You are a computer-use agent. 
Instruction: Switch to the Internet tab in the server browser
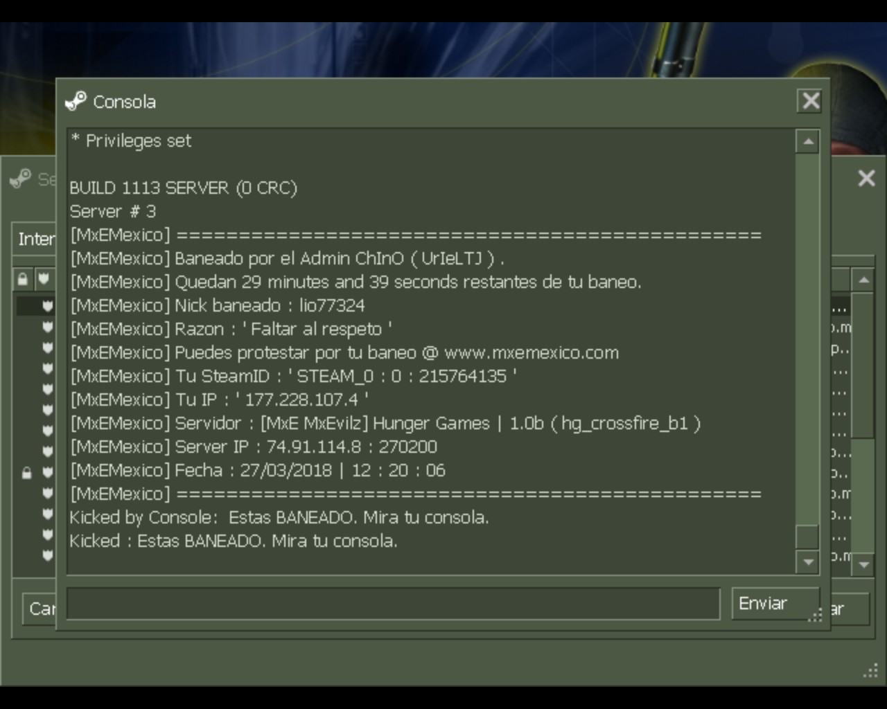pos(35,239)
